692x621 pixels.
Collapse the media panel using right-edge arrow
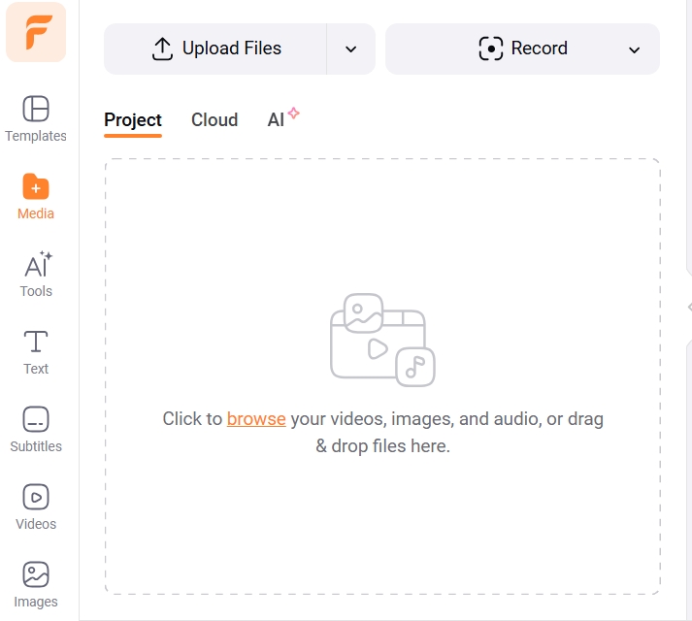pos(688,307)
